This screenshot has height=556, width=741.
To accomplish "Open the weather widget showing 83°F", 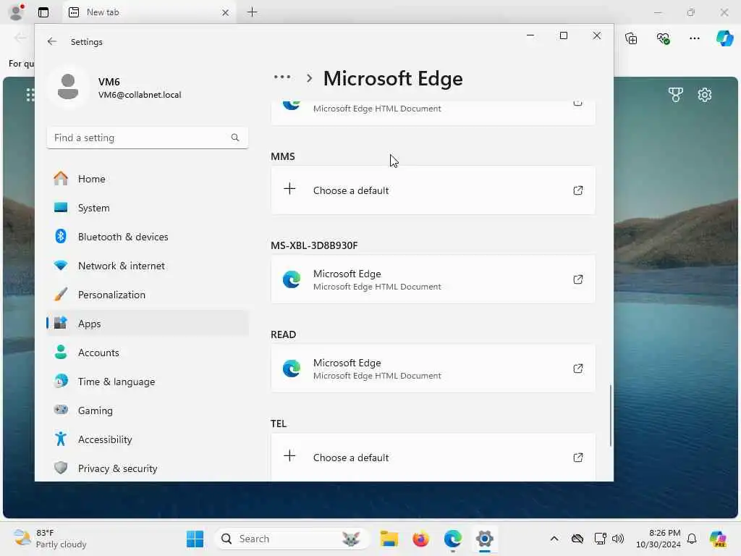I will (50, 539).
